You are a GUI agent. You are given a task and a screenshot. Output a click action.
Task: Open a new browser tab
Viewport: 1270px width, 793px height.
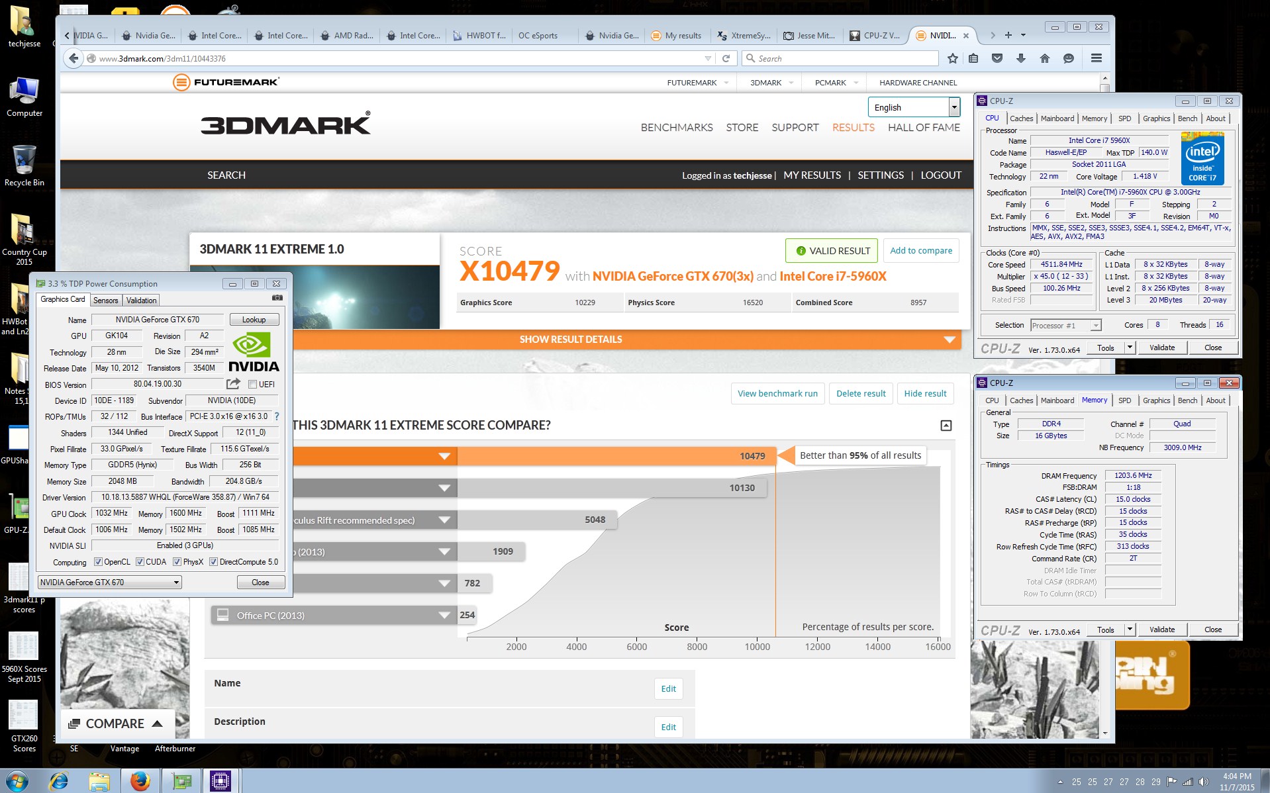click(x=1008, y=35)
